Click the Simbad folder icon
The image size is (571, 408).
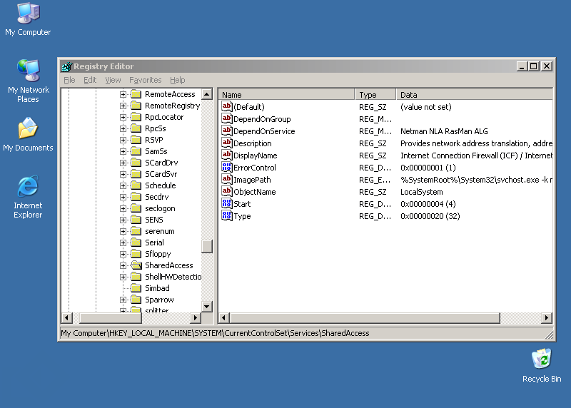(136, 288)
